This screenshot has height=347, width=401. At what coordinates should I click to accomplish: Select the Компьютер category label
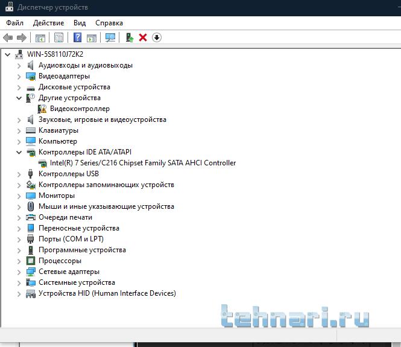click(57, 141)
